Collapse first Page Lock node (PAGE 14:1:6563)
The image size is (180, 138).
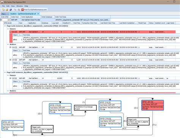click(x=5, y=26)
